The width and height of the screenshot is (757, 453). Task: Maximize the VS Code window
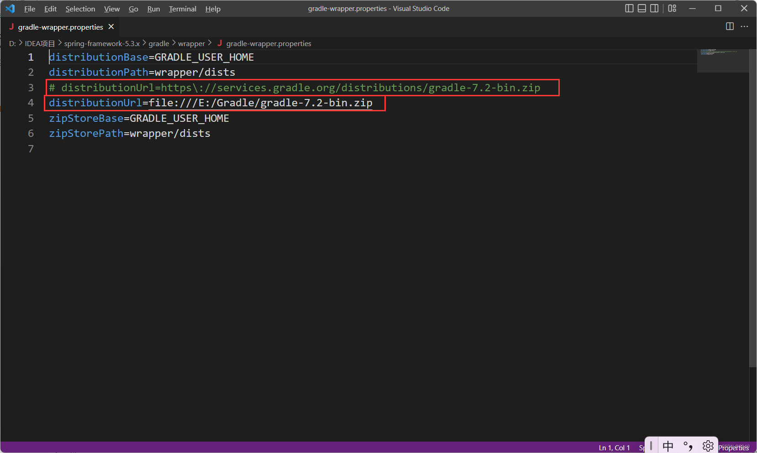click(x=718, y=8)
